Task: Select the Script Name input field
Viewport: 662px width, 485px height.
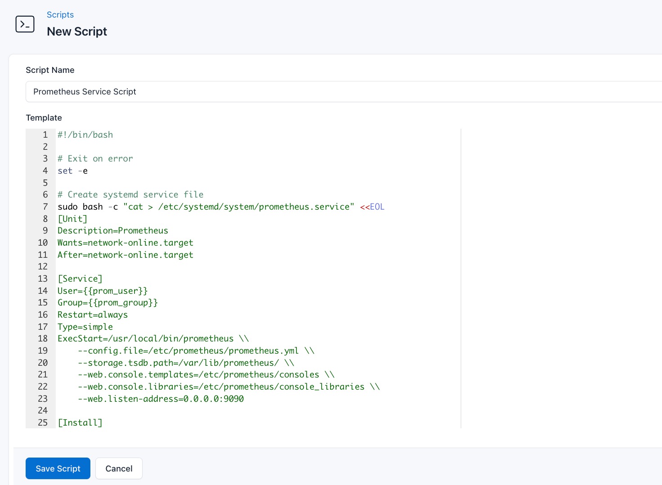Action: pyautogui.click(x=180, y=91)
